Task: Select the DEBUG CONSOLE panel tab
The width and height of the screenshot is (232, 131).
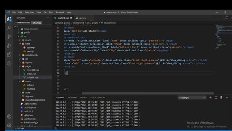Action: click(98, 98)
